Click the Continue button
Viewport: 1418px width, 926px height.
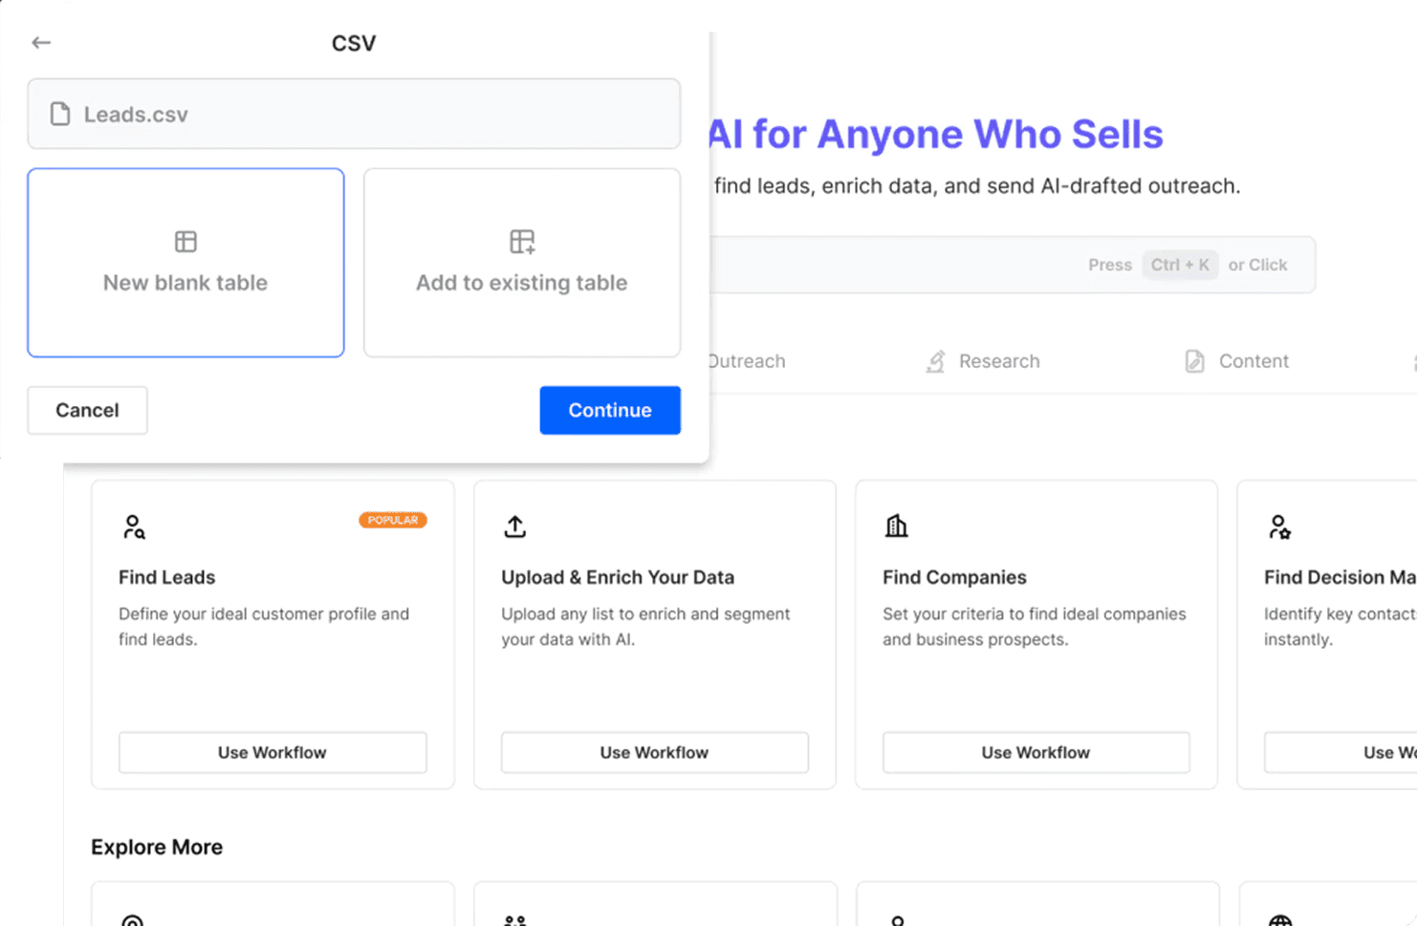[610, 410]
